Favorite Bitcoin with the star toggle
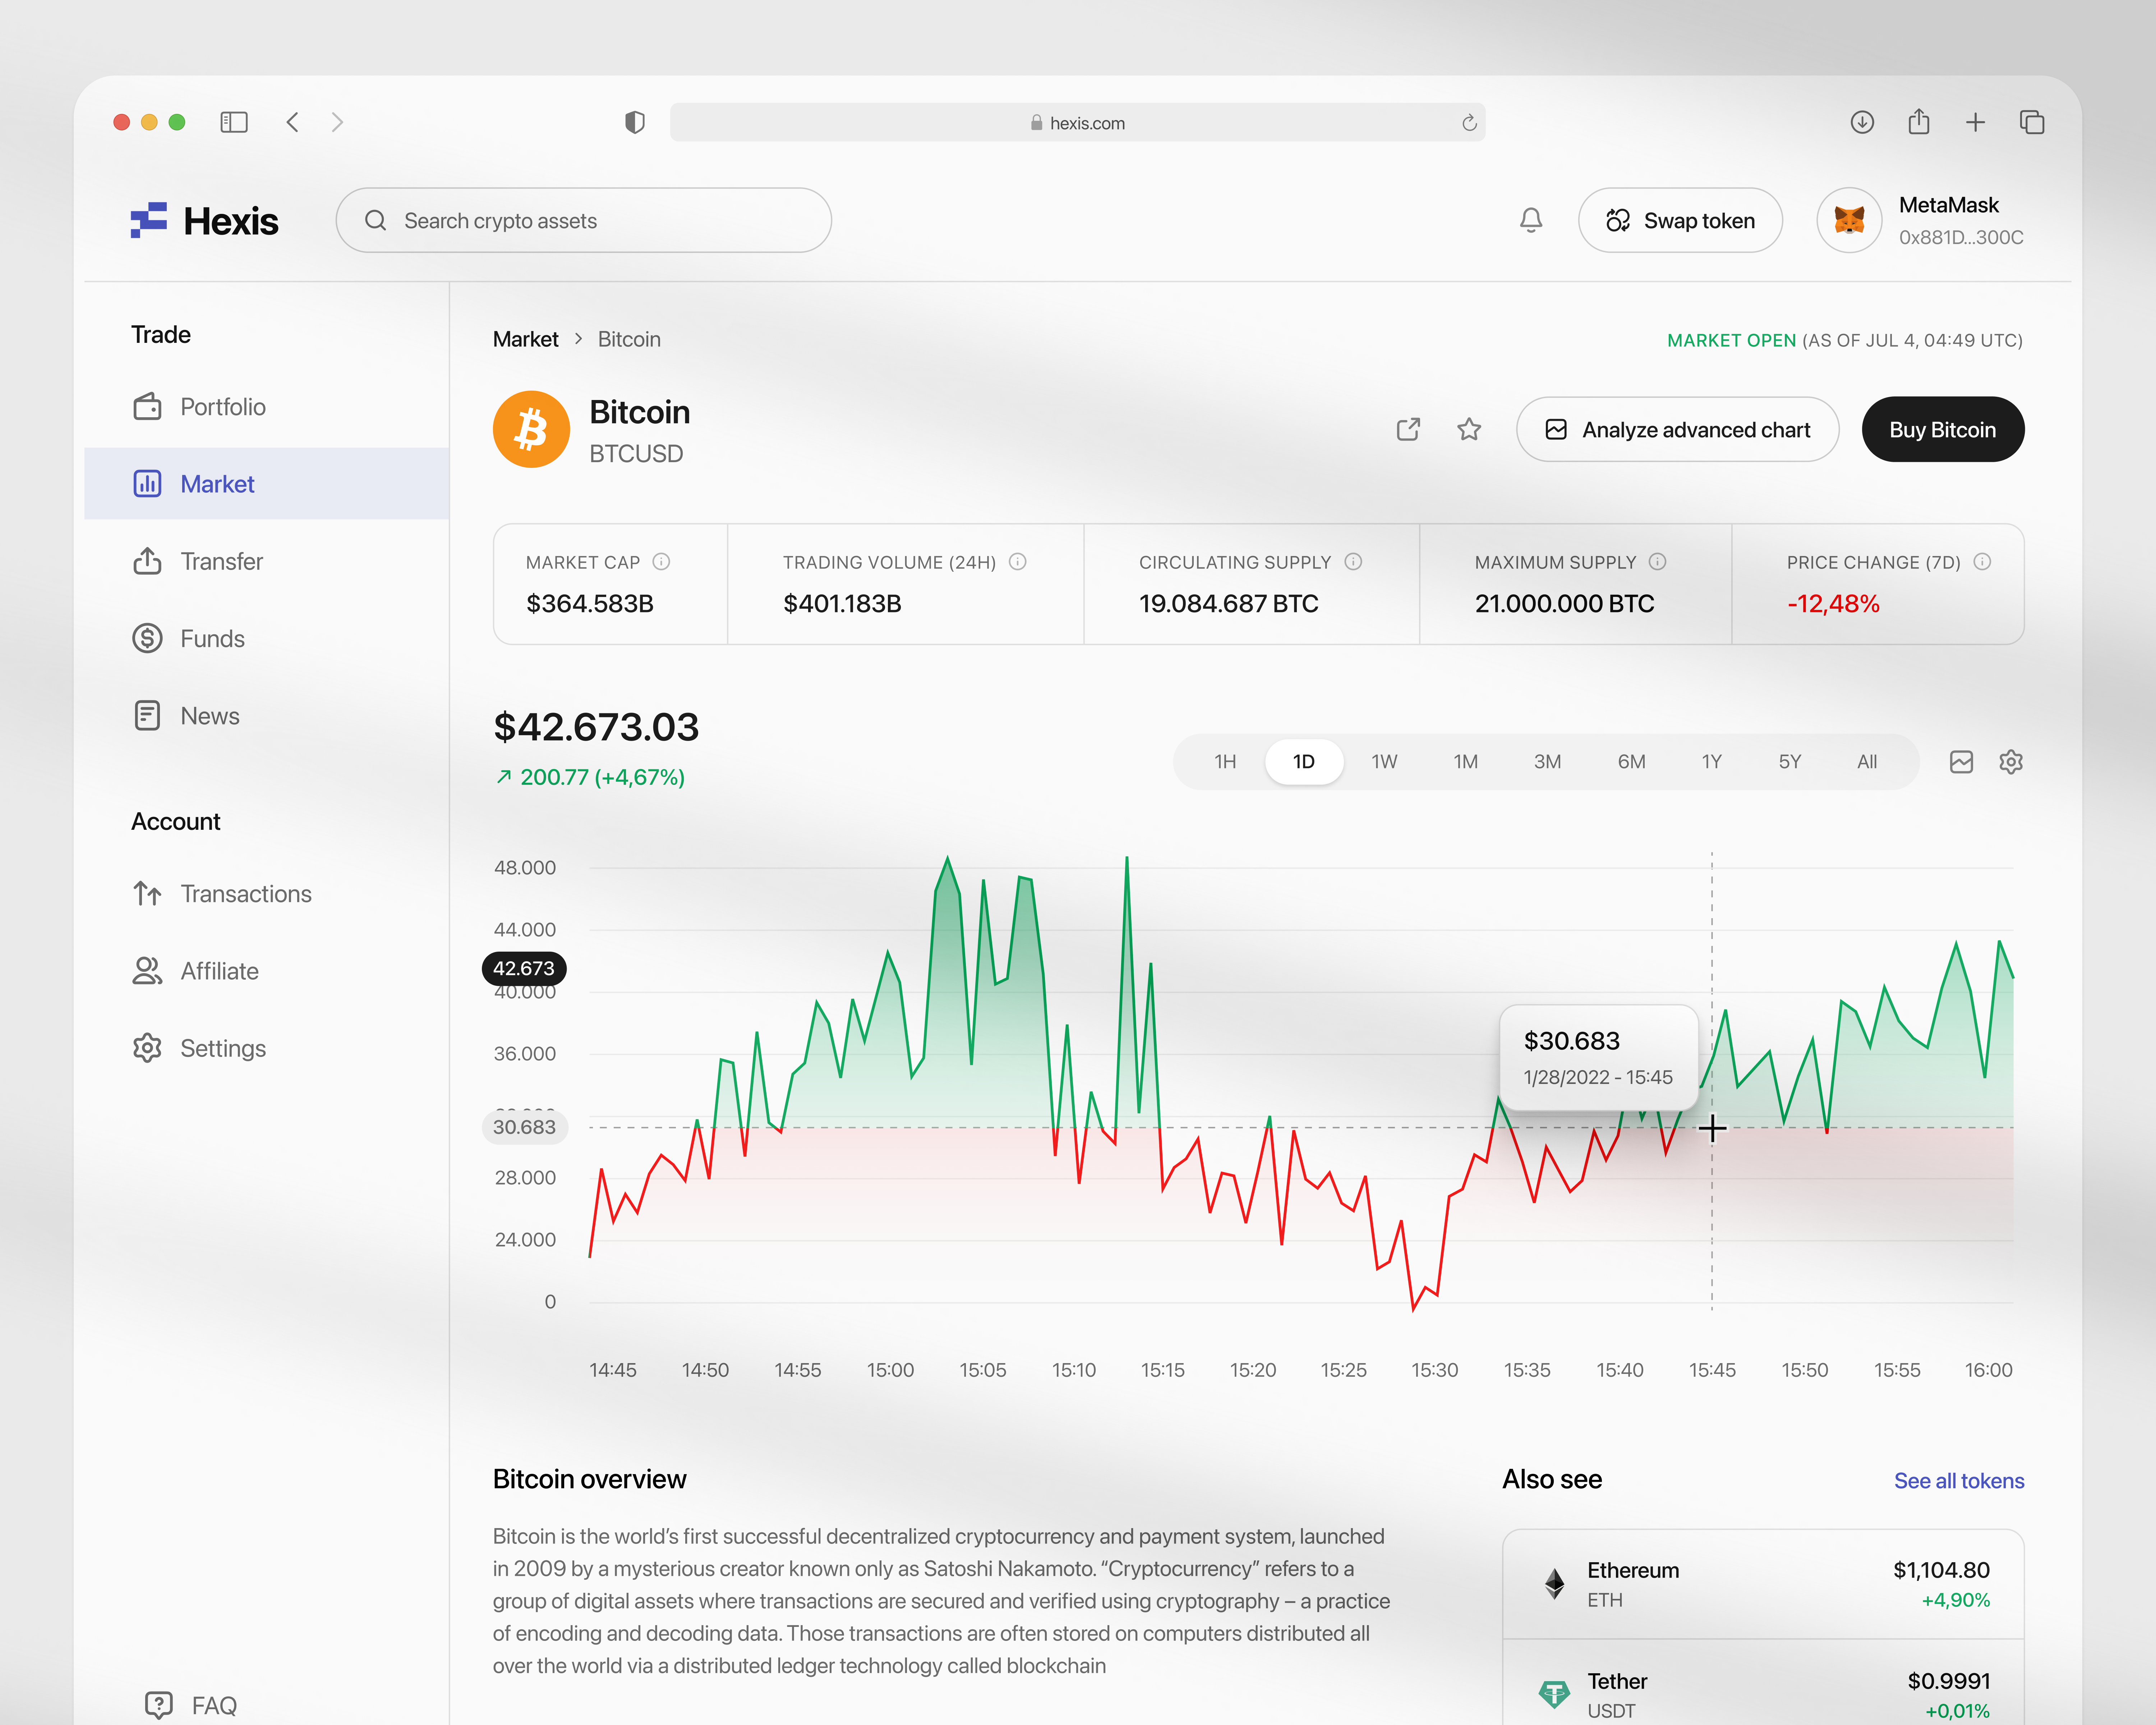 click(x=1469, y=429)
